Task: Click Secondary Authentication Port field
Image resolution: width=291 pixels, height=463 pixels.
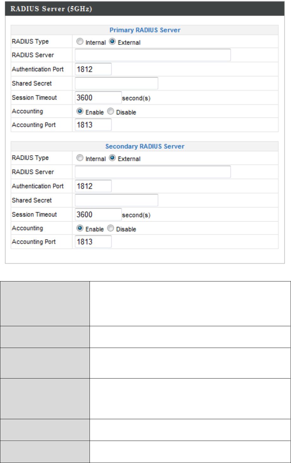Action: point(93,186)
